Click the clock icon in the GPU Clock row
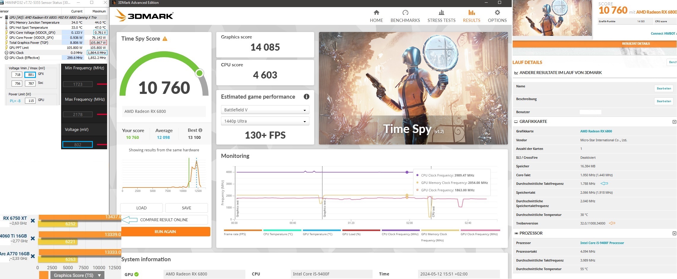This screenshot has width=677, height=279. [7, 53]
